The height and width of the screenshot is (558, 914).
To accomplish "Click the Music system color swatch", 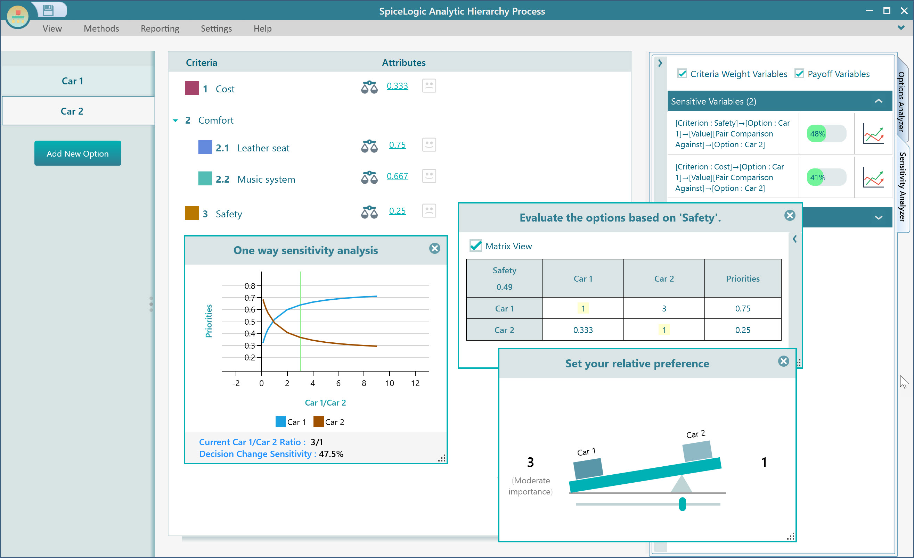I will (x=205, y=178).
